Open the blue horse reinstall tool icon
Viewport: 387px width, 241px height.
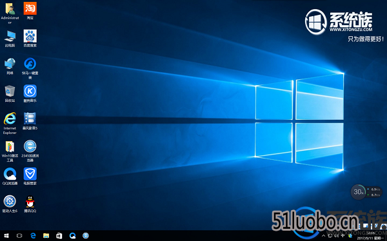pyautogui.click(x=30, y=68)
